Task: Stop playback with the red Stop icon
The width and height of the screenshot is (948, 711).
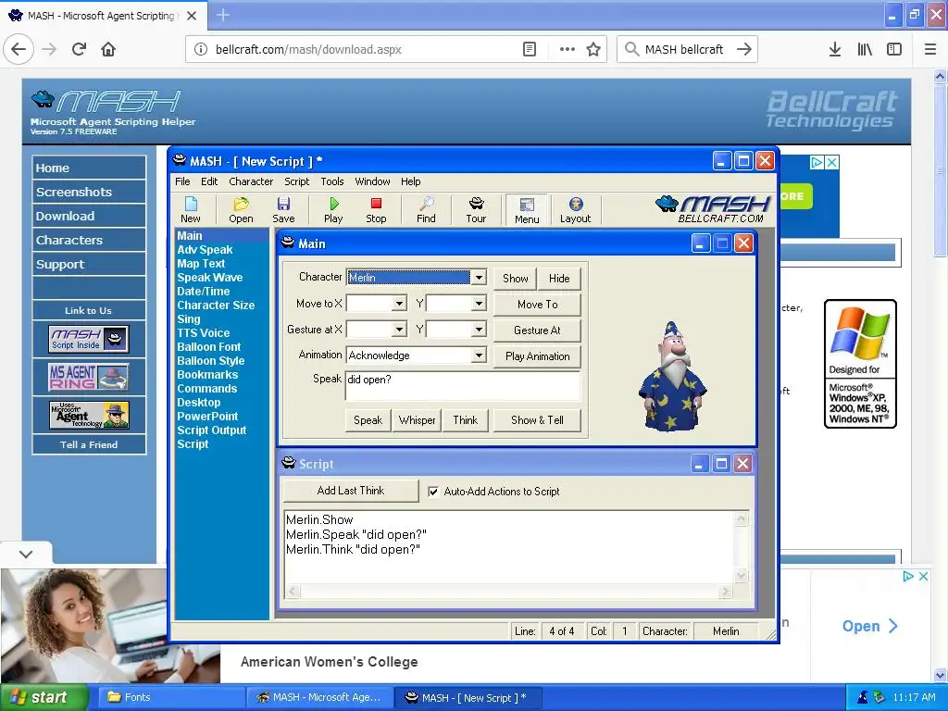Action: click(376, 210)
